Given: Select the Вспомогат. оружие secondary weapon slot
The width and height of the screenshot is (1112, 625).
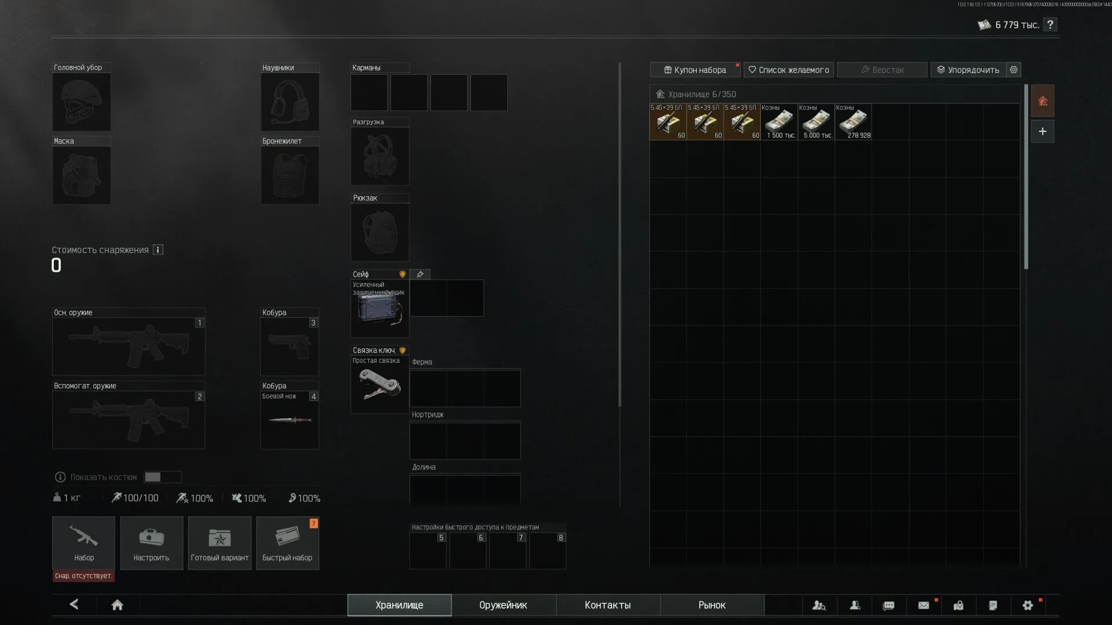Looking at the screenshot, I should (129, 420).
